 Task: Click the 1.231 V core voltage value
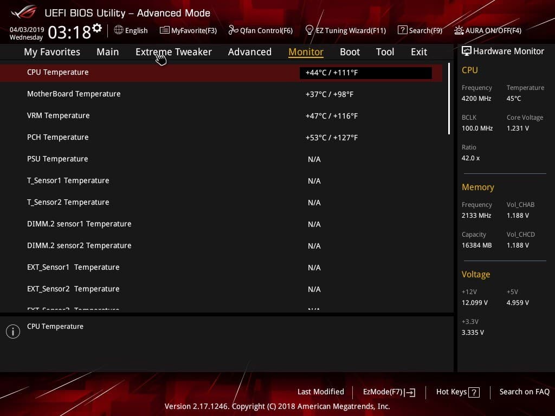(x=518, y=128)
